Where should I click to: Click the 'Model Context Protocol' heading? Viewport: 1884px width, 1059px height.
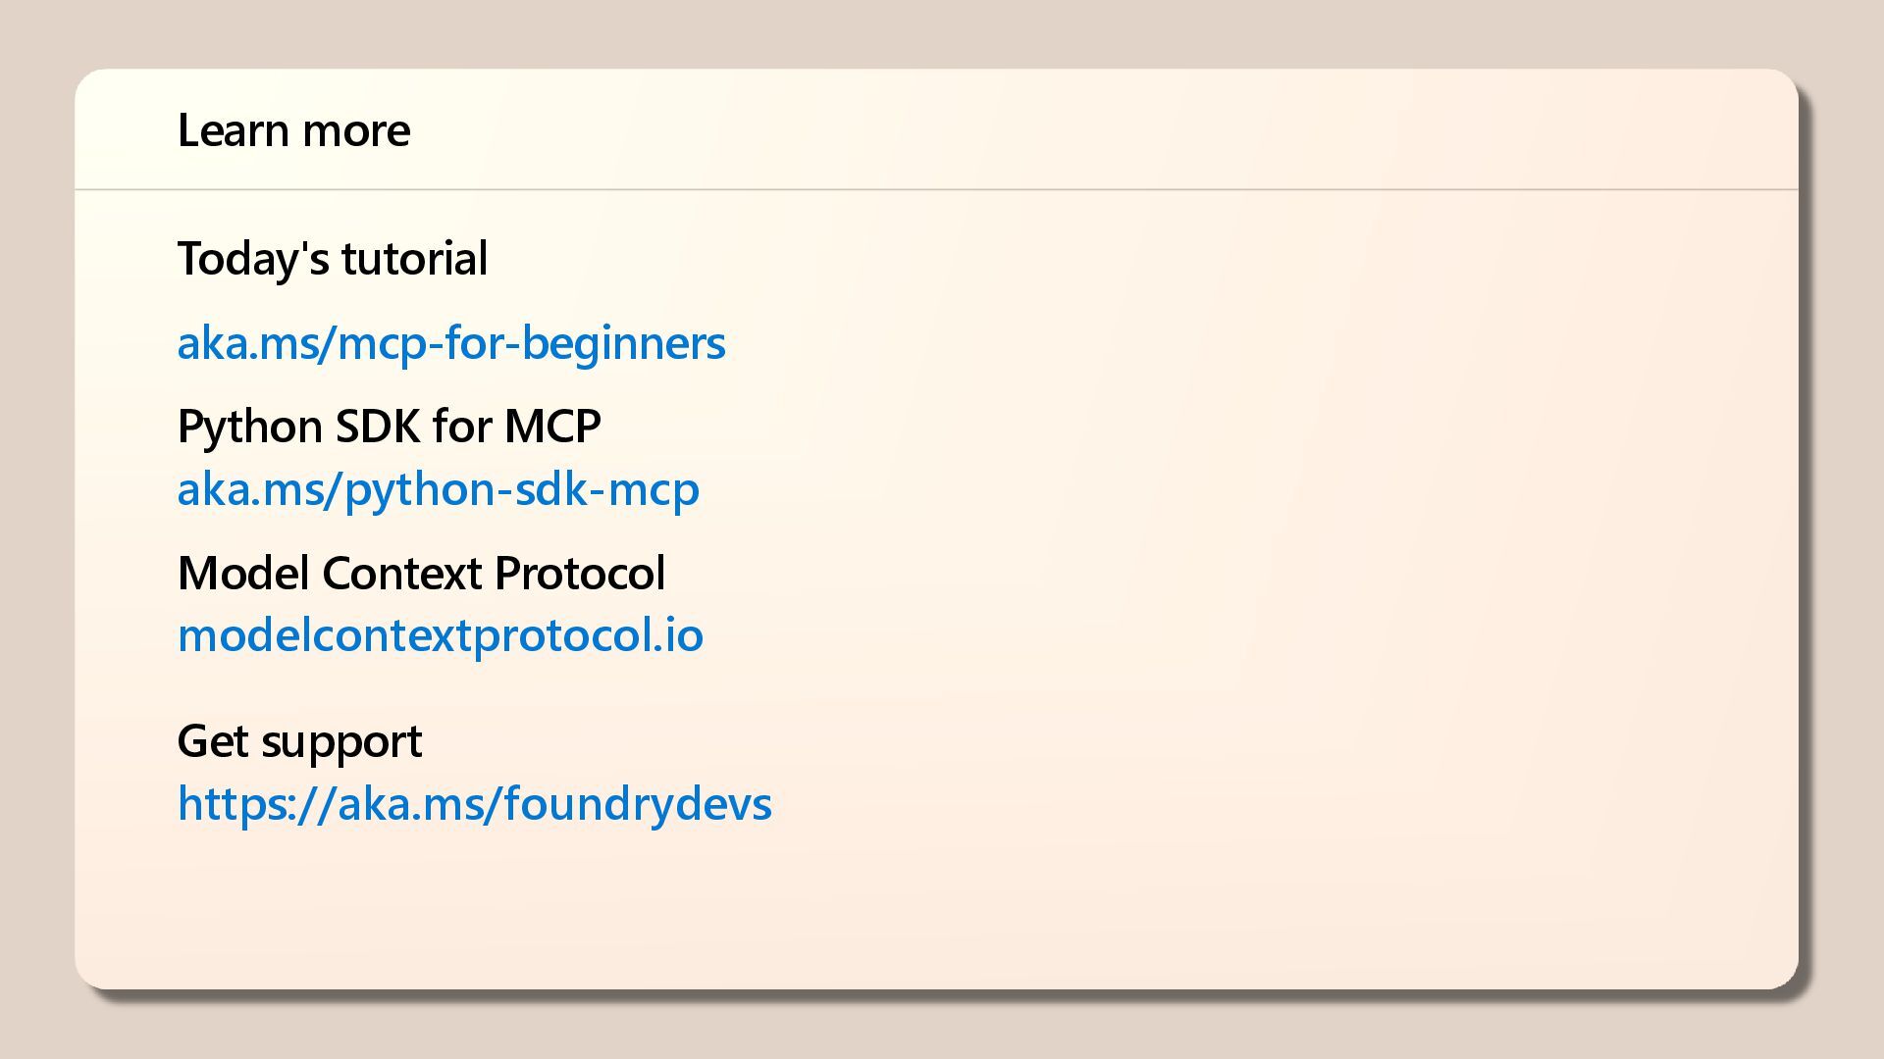(x=421, y=574)
